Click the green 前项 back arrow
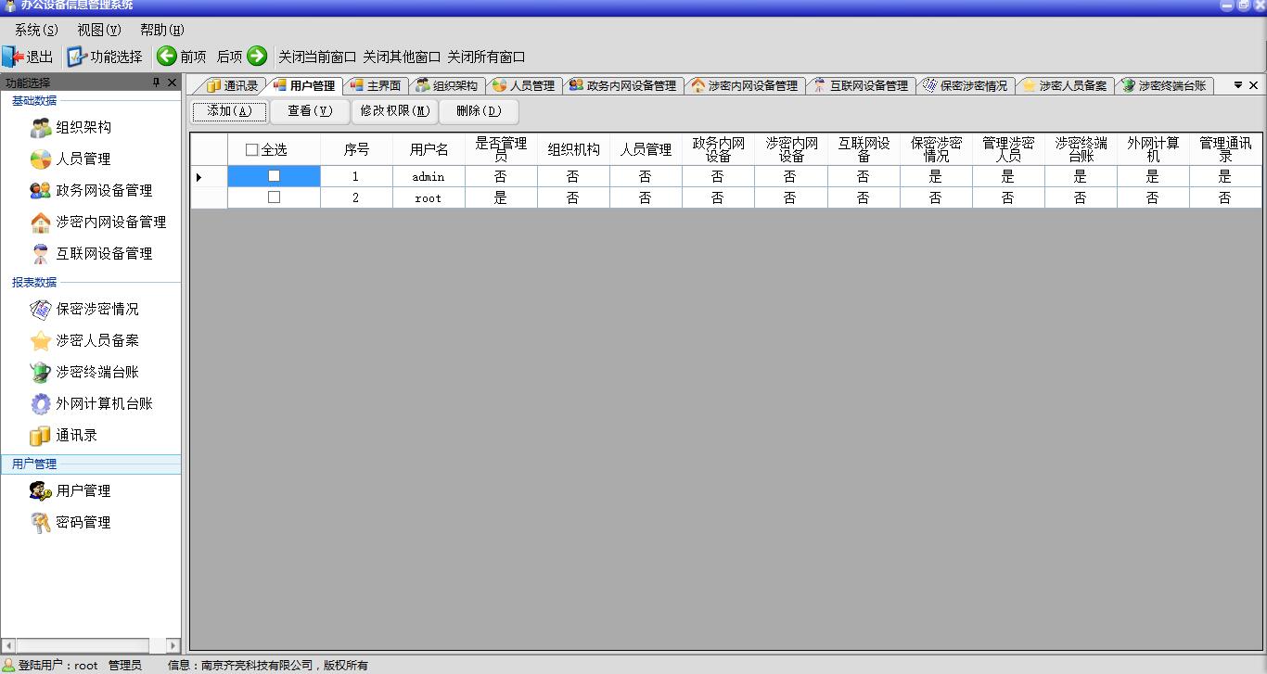1267x674 pixels. coord(167,57)
